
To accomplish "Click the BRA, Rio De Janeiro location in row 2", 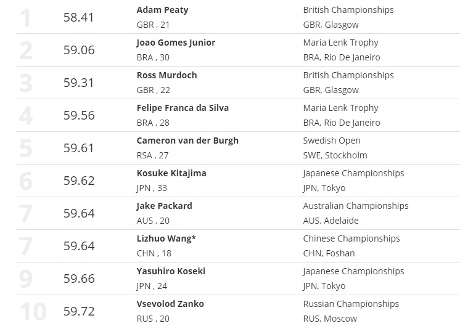I will pyautogui.click(x=341, y=57).
